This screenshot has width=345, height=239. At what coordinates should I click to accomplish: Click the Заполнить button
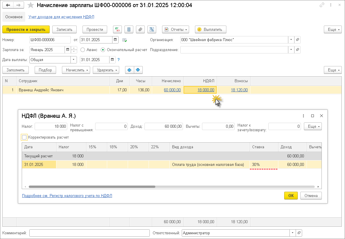click(x=15, y=70)
